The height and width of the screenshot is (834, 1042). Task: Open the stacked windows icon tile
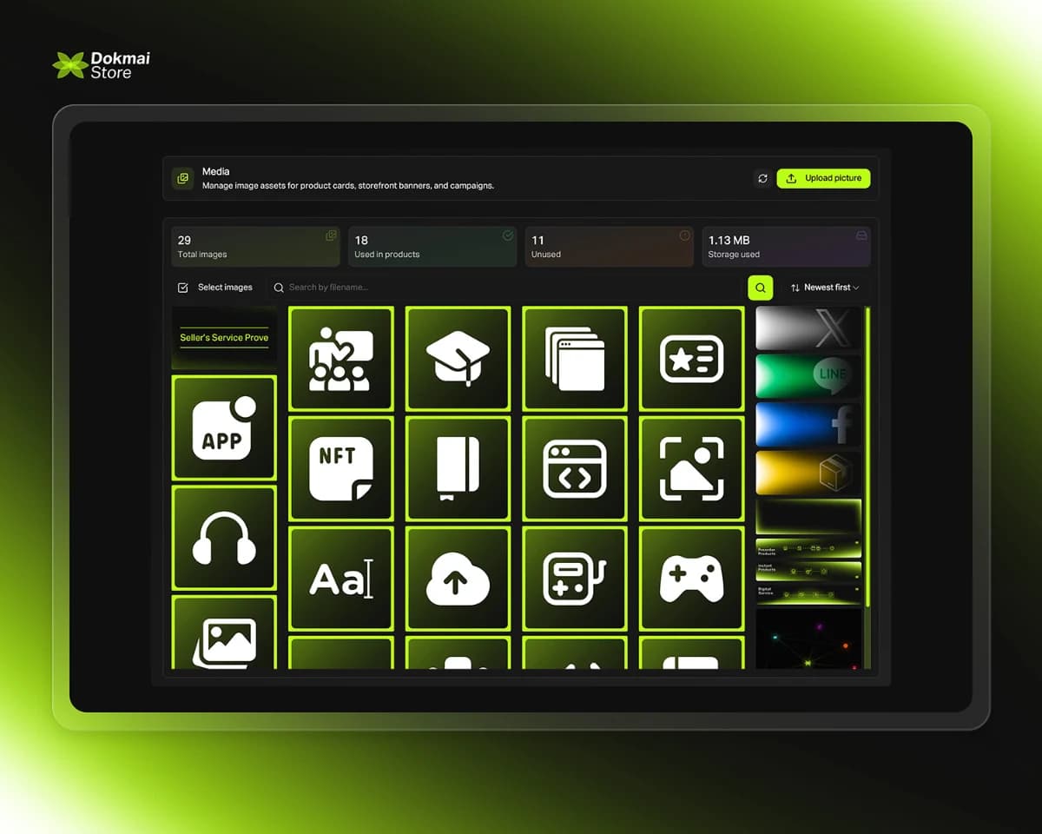point(574,357)
